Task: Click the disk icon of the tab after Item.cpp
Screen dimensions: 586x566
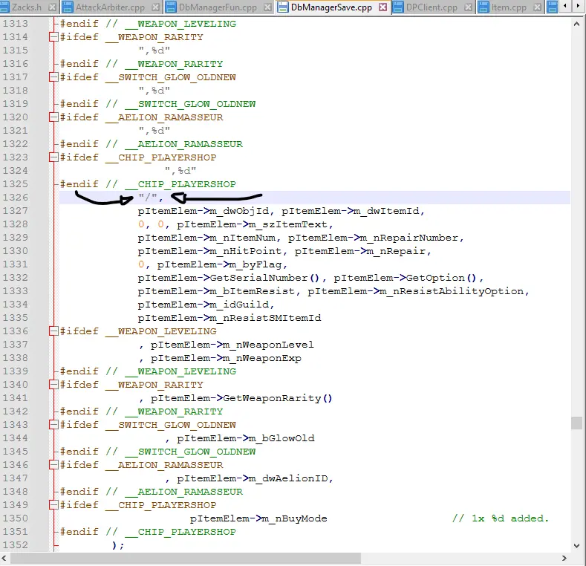Action: tap(552, 7)
